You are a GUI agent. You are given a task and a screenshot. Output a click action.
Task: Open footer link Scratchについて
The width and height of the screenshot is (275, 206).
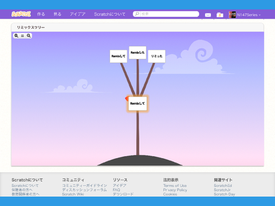tap(25, 185)
